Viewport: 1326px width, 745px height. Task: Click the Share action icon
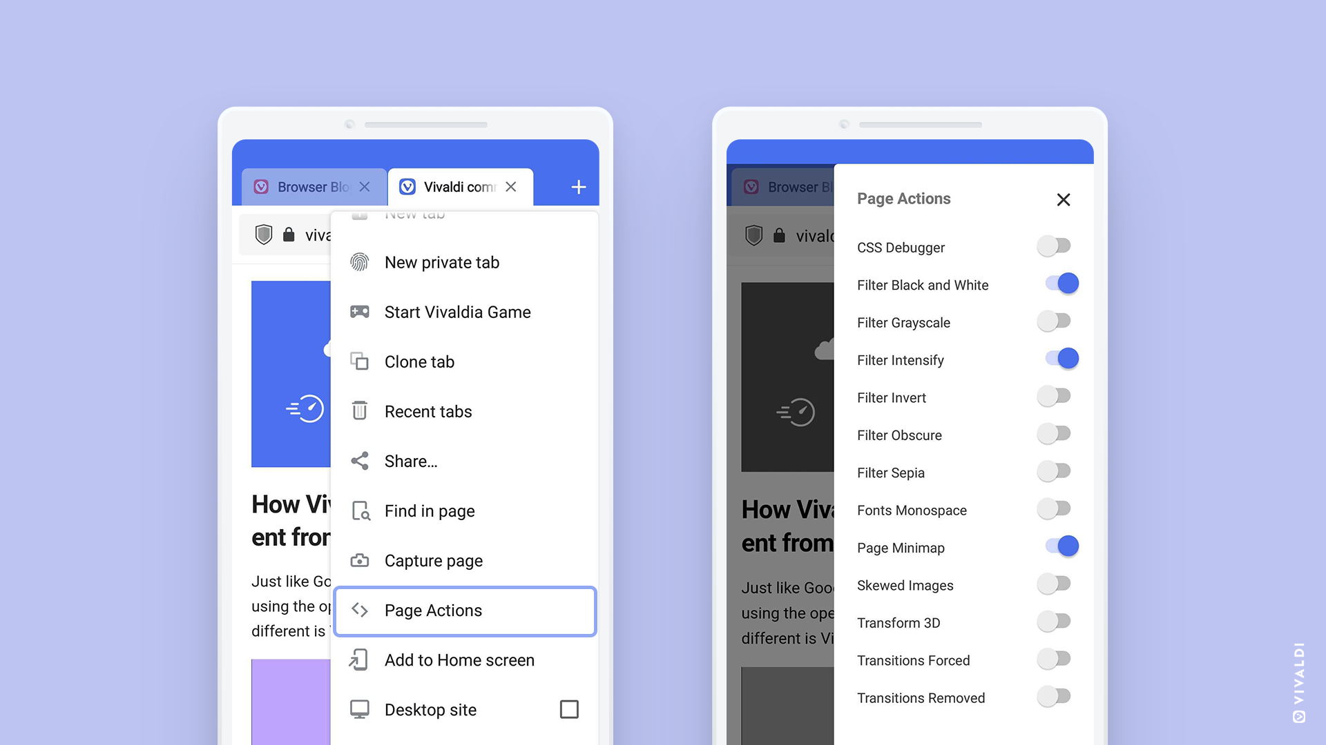point(360,461)
